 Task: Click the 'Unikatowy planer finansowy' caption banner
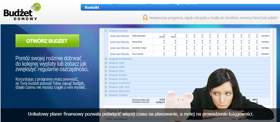pos(141,114)
